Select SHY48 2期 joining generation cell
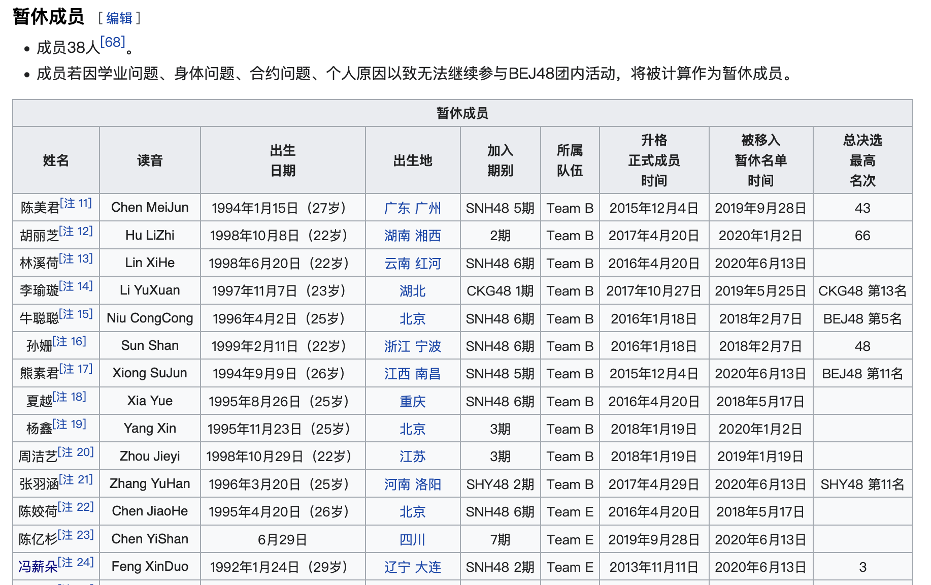The image size is (931, 585). [500, 484]
